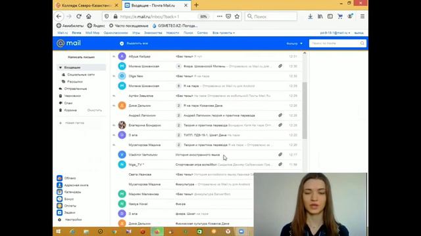The image size is (421, 236).
Task: Open the GISMETEO.KZ bookmark
Action: 175,26
